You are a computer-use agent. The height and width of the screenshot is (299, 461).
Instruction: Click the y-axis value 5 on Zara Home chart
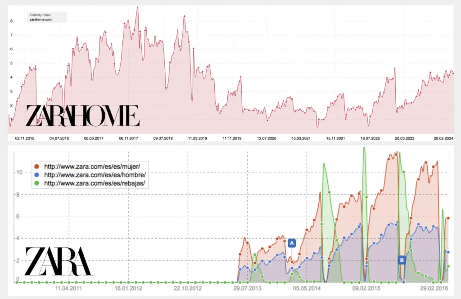tap(11, 63)
